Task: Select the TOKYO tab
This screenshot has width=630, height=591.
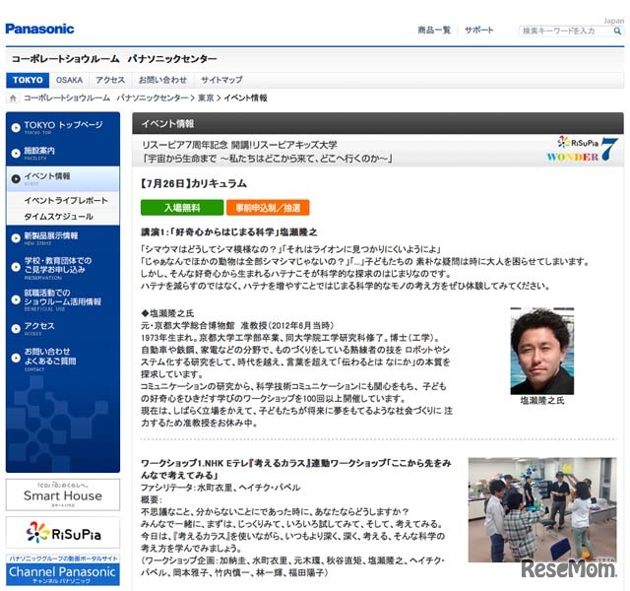Action: click(x=28, y=80)
